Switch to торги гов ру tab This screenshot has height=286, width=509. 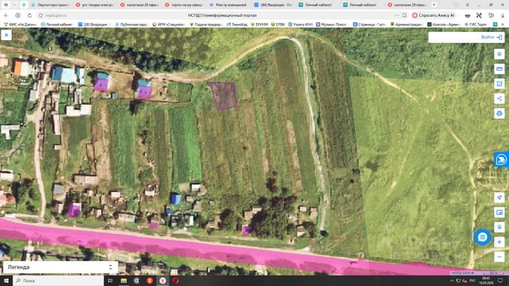183,5
